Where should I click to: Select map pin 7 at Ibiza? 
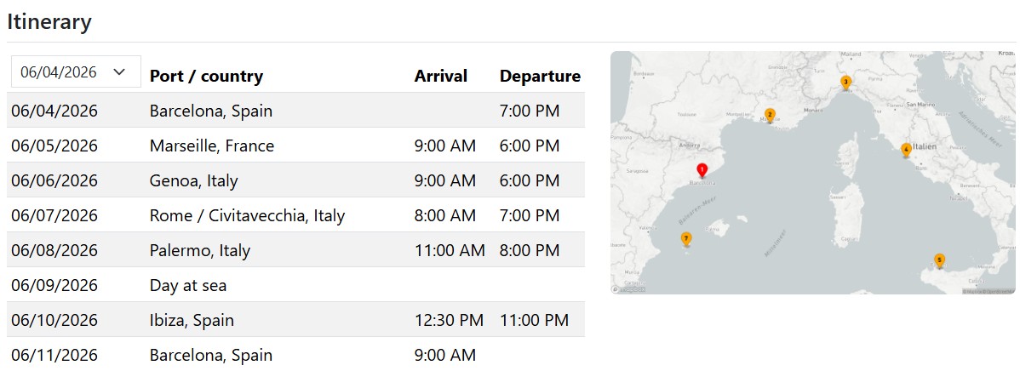(686, 238)
